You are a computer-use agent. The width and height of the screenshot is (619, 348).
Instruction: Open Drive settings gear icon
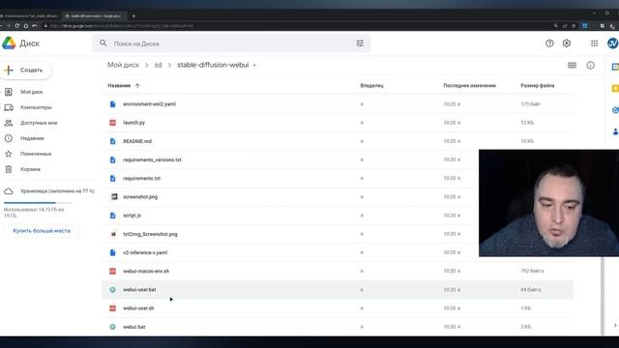point(567,43)
